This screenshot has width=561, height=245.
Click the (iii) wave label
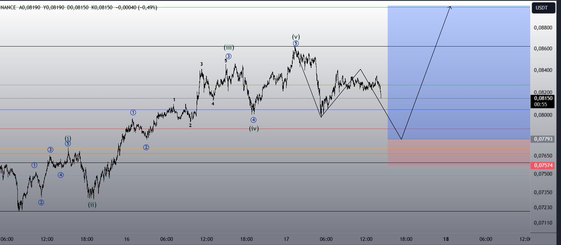tap(229, 47)
